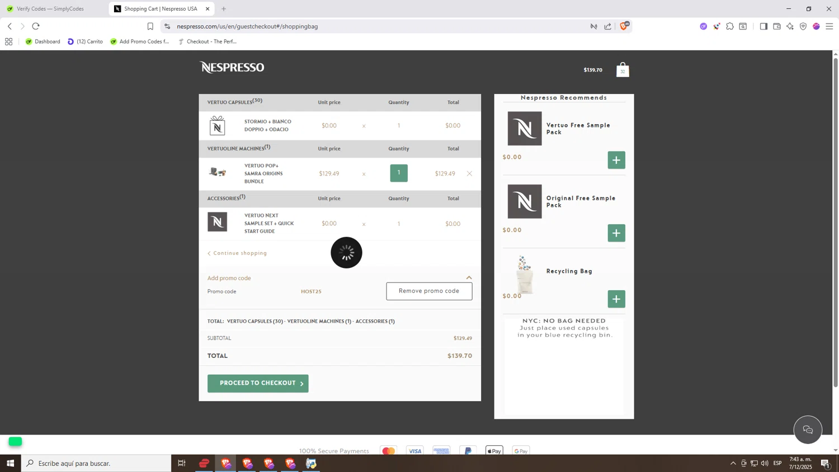Click the volume icon in system tray
The image size is (839, 472).
[x=765, y=463]
